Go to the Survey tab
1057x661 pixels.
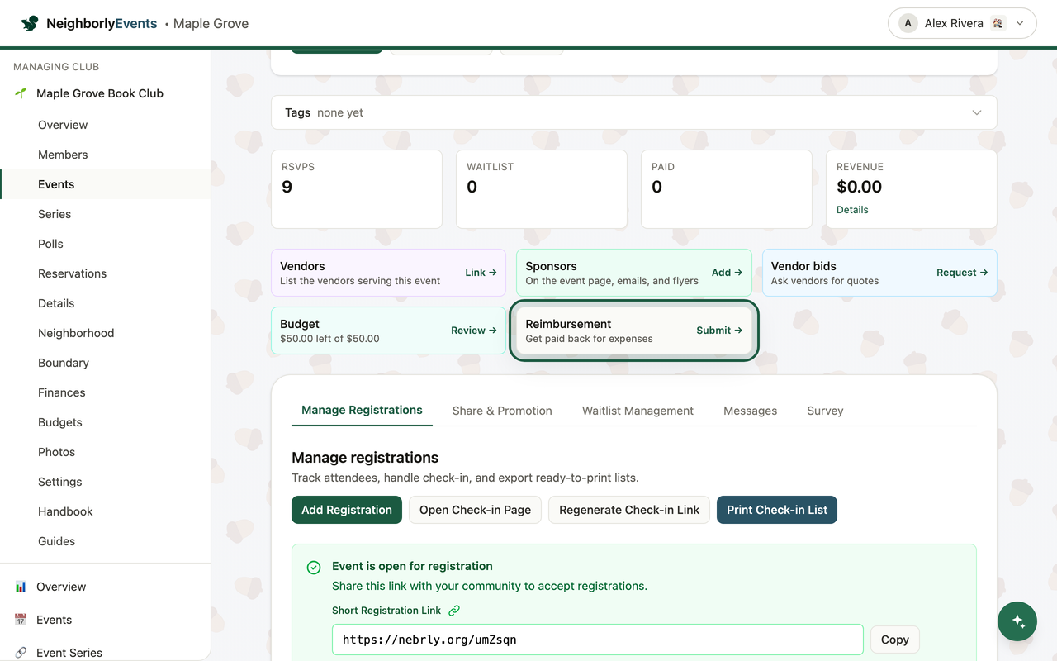coord(825,411)
